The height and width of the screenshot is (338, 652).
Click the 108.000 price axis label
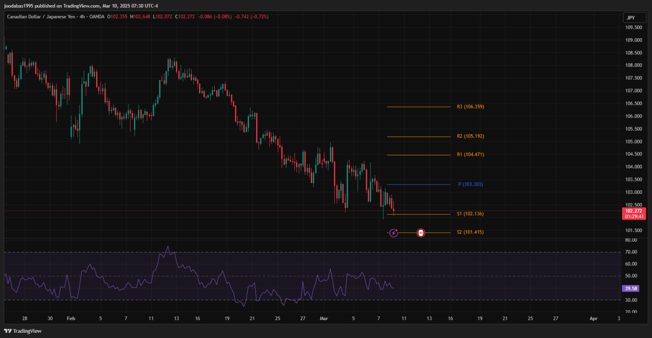pos(633,66)
